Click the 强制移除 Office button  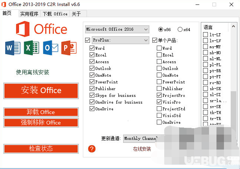(41, 123)
